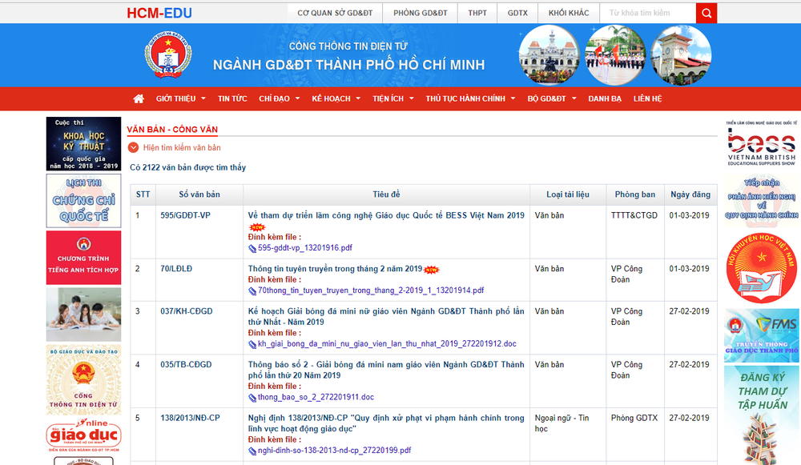This screenshot has width=801, height=465.
Task: Download 70thong_tin_tuyen_truyen PDF file
Action: tap(371, 291)
